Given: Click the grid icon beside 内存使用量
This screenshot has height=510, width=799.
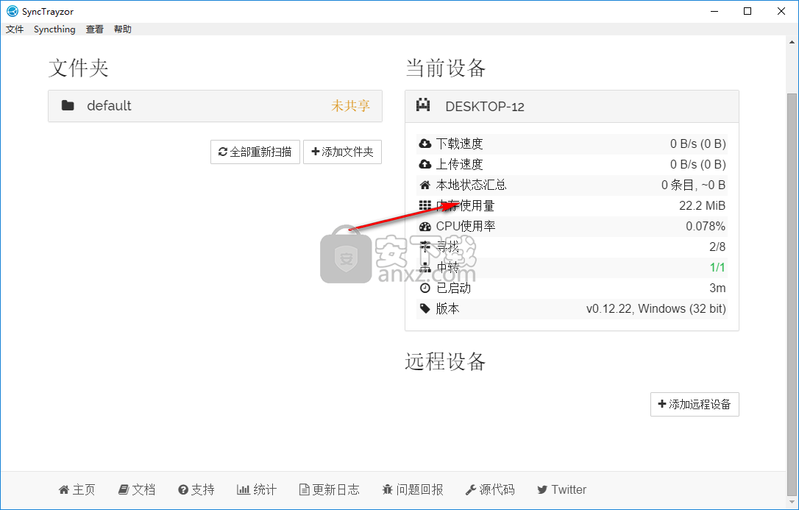Looking at the screenshot, I should (x=425, y=206).
